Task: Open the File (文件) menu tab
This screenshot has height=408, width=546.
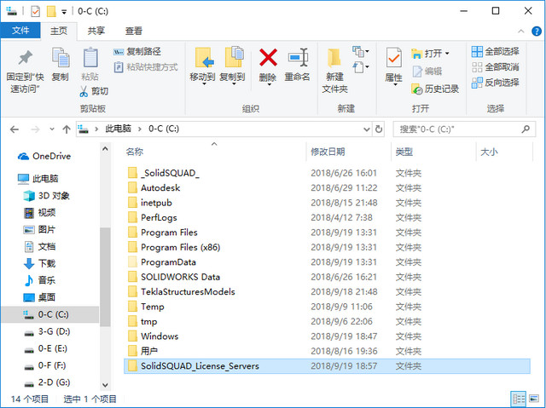Action: (20, 31)
